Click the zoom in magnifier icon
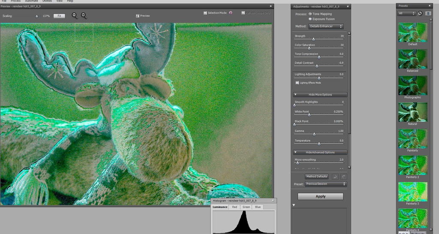This screenshot has height=234, width=439. click(84, 15)
